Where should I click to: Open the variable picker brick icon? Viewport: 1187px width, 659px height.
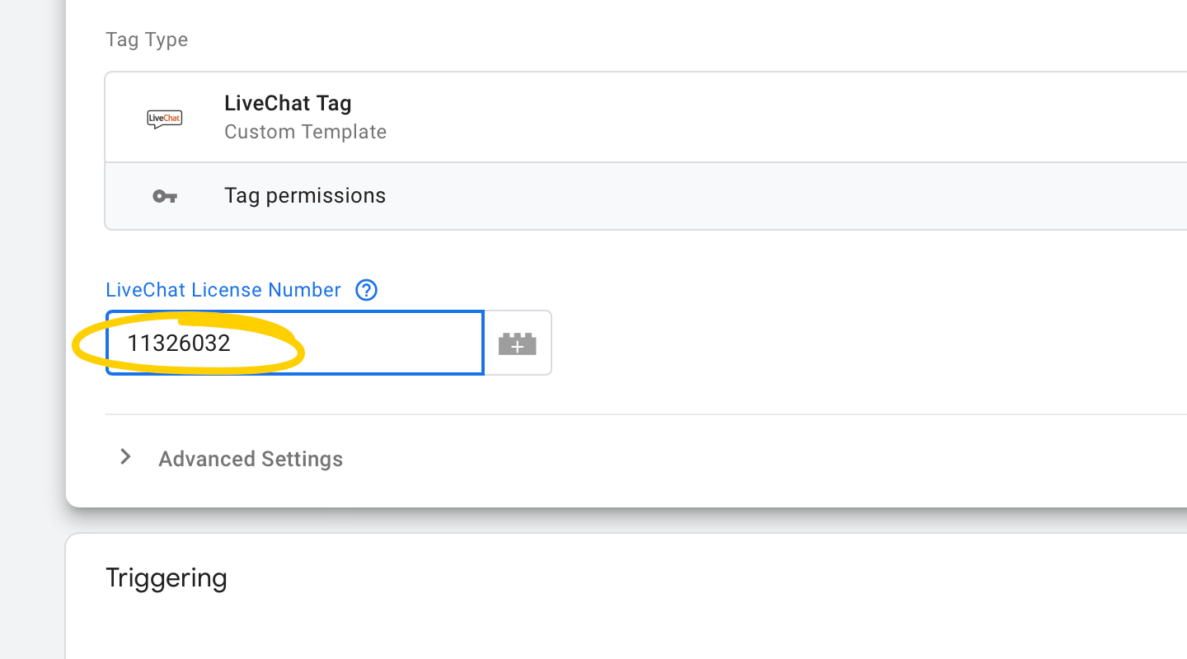[518, 343]
